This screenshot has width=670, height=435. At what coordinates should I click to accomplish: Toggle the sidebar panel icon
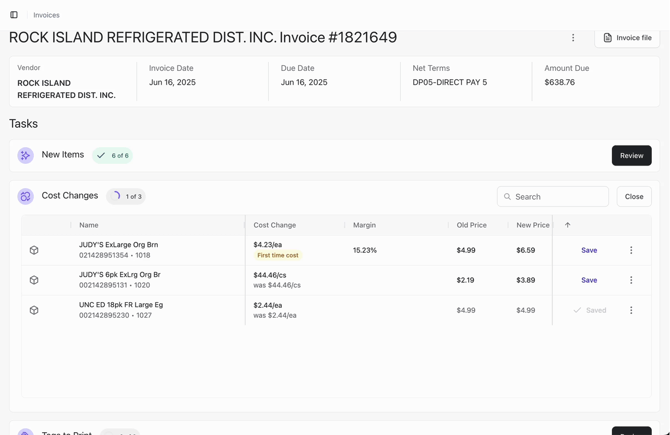(x=14, y=15)
